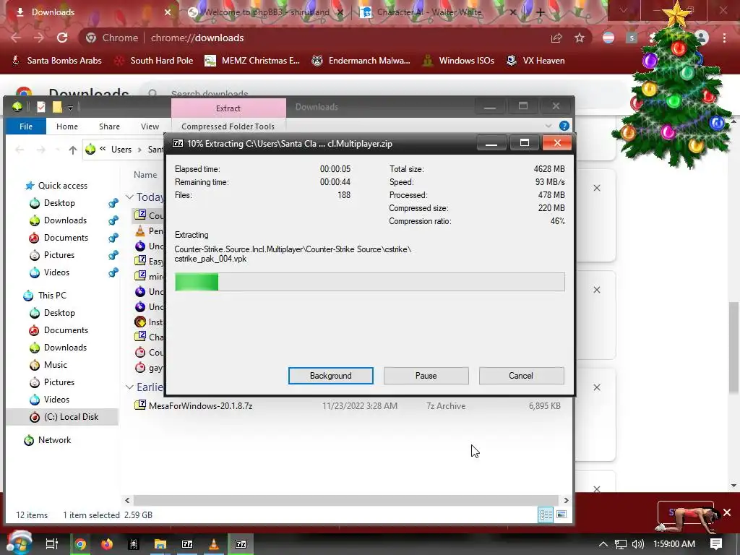Open Explorer help with the blue question icon
Viewport: 740px width, 555px height.
coord(564,126)
